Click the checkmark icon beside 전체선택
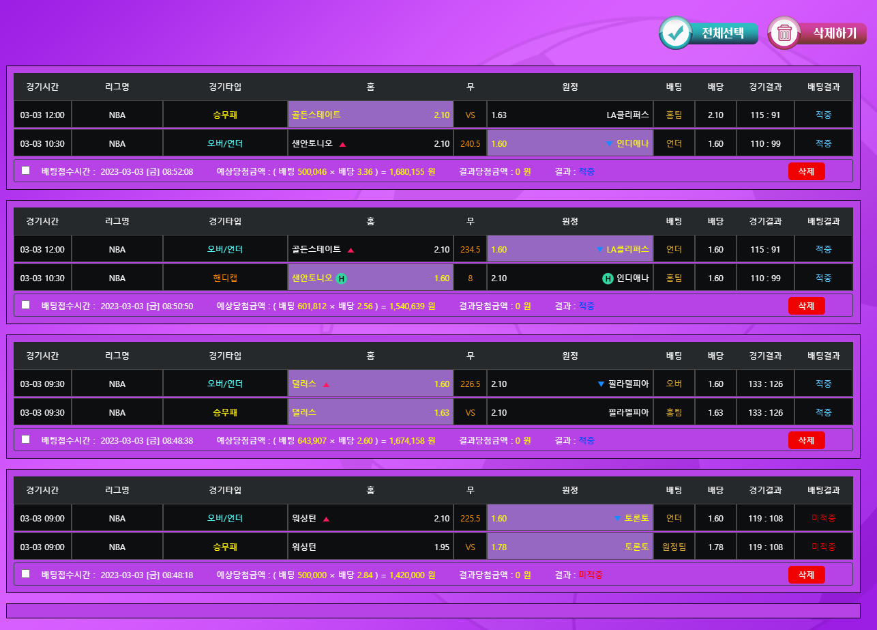This screenshot has height=630, width=877. (x=676, y=33)
